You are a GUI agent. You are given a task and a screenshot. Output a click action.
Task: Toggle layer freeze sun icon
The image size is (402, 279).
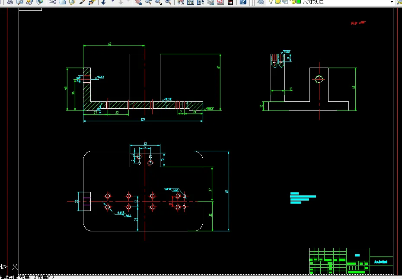[x=278, y=2]
